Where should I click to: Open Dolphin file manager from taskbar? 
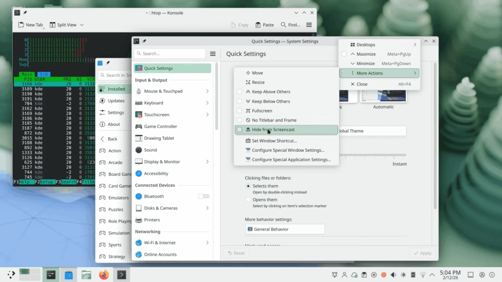point(86,275)
